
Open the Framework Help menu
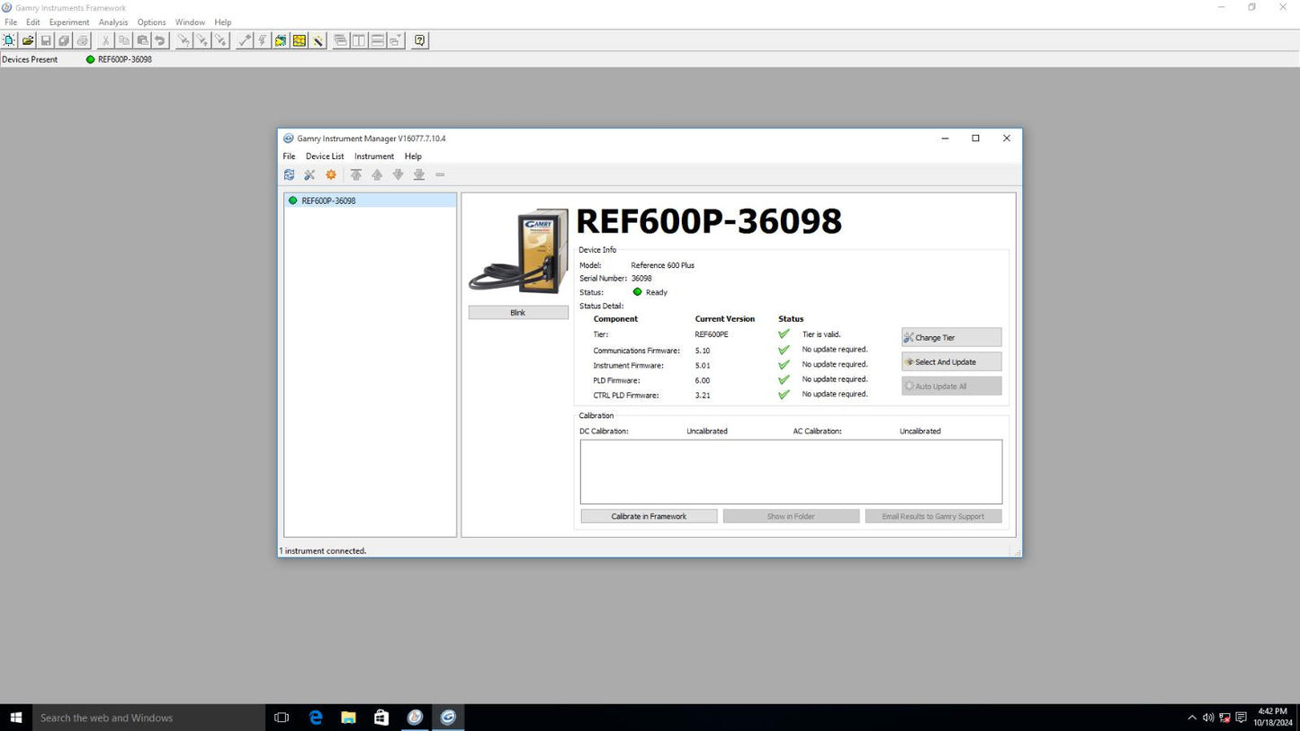point(223,22)
